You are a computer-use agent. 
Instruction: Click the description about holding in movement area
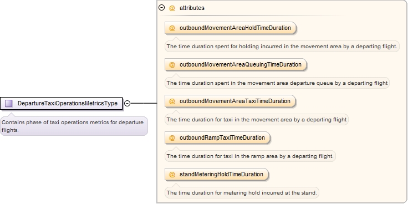[282, 47]
